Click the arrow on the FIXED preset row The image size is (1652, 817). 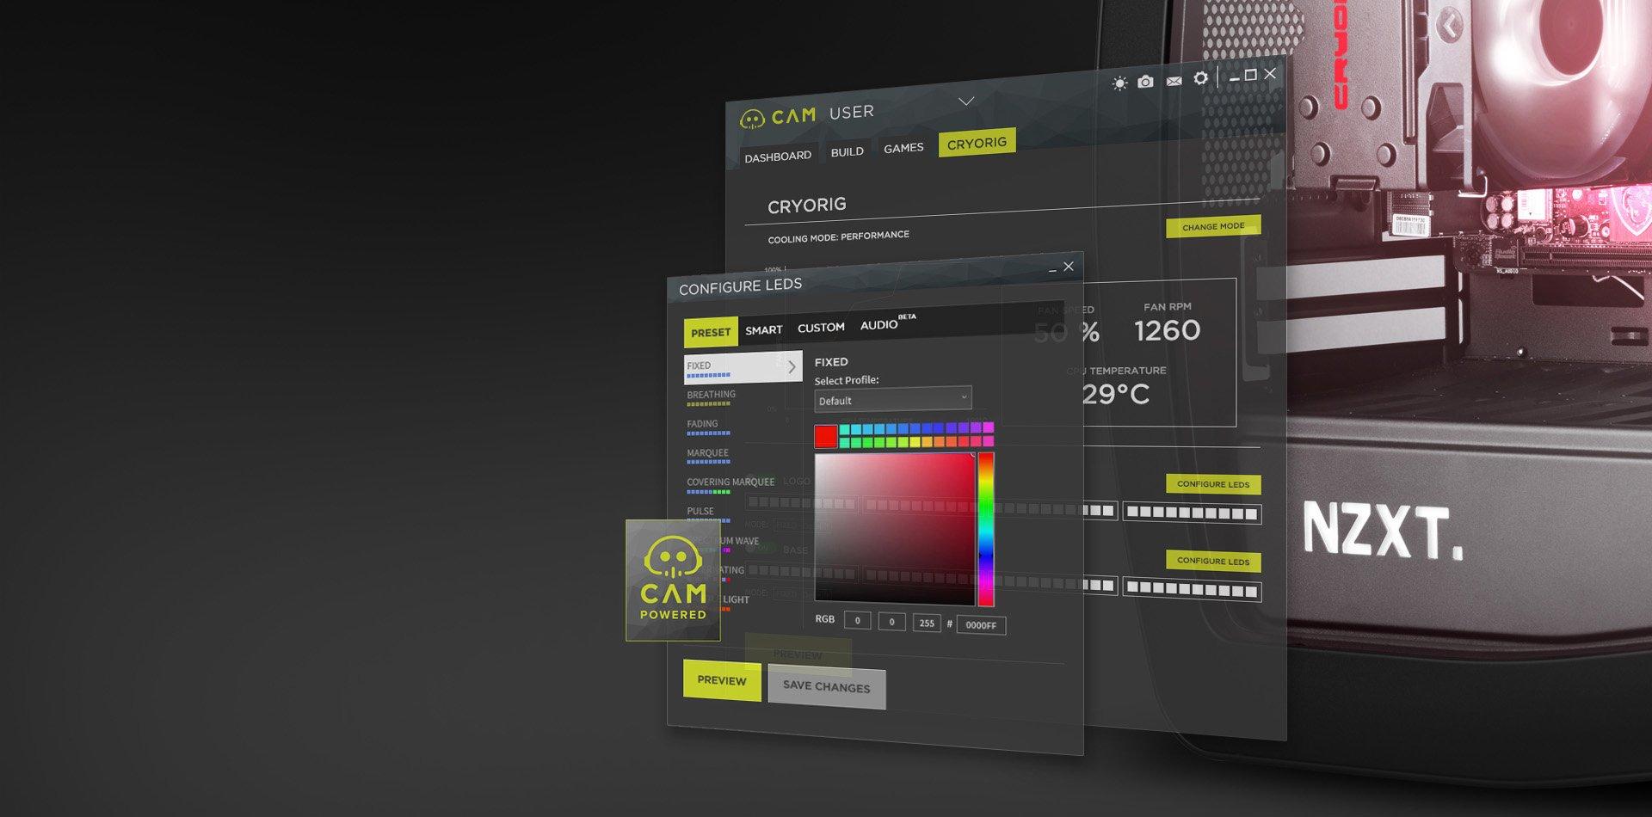[792, 367]
